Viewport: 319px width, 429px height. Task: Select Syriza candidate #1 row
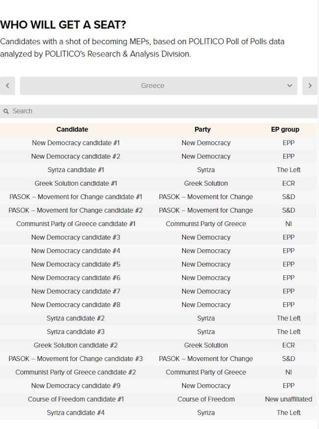pyautogui.click(x=76, y=170)
